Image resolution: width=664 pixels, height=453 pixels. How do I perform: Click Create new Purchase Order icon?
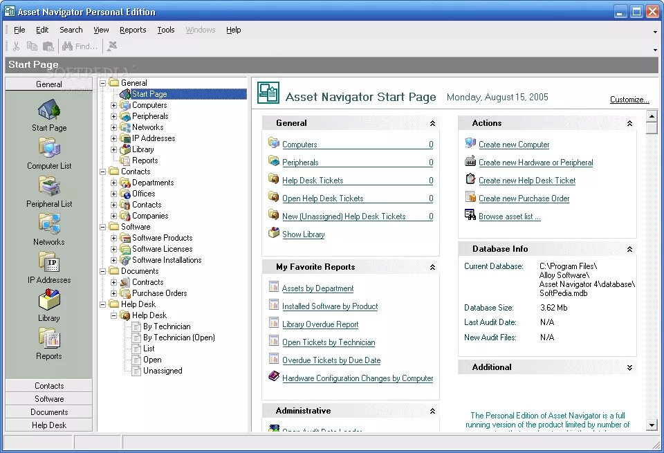(470, 197)
